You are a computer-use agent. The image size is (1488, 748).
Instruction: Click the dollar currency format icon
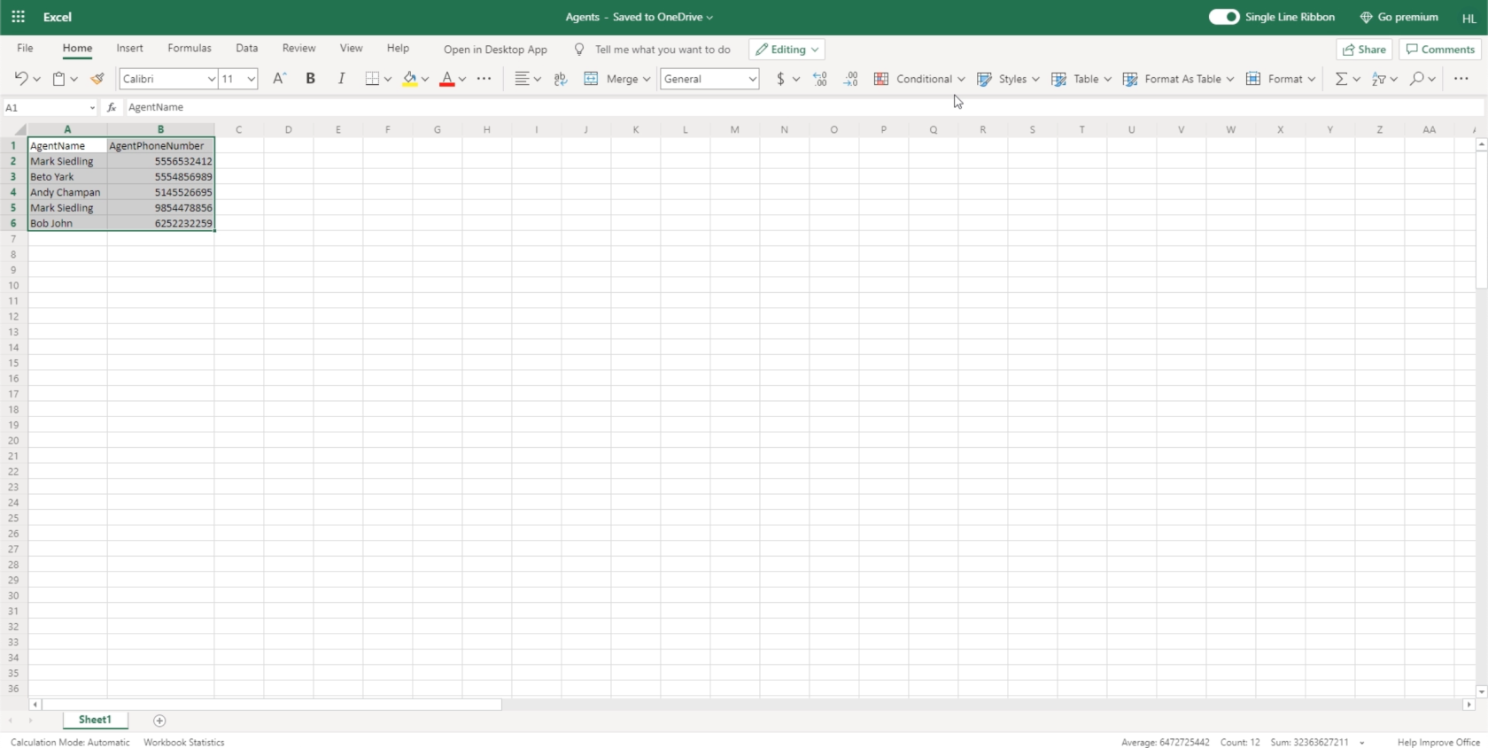click(x=780, y=79)
